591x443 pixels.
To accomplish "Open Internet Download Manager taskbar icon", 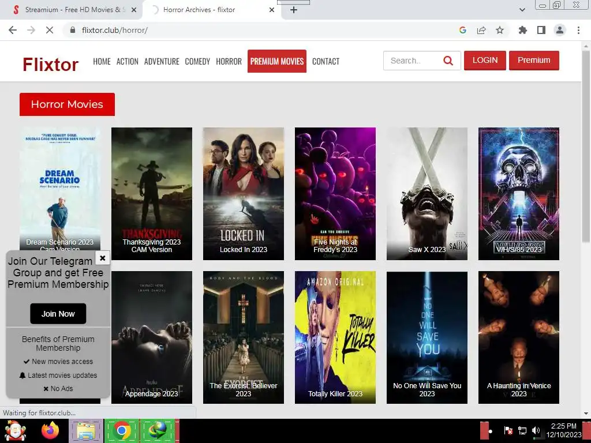I will (x=157, y=430).
